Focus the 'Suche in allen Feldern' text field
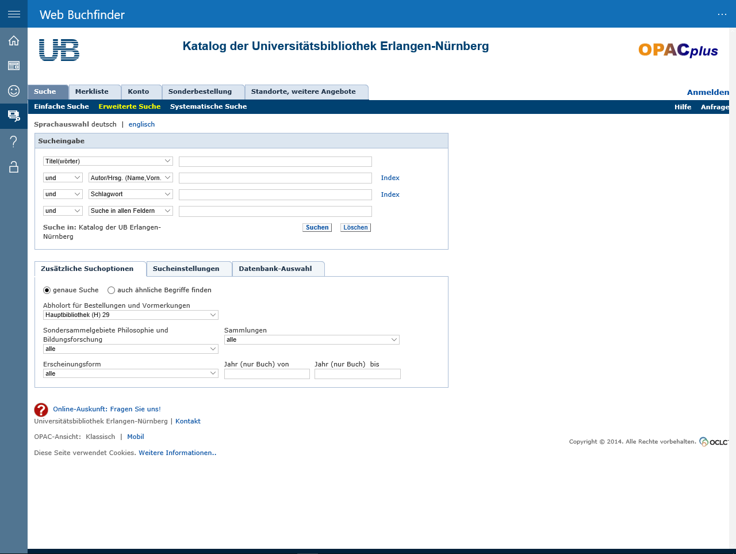The width and height of the screenshot is (736, 554). tap(275, 211)
